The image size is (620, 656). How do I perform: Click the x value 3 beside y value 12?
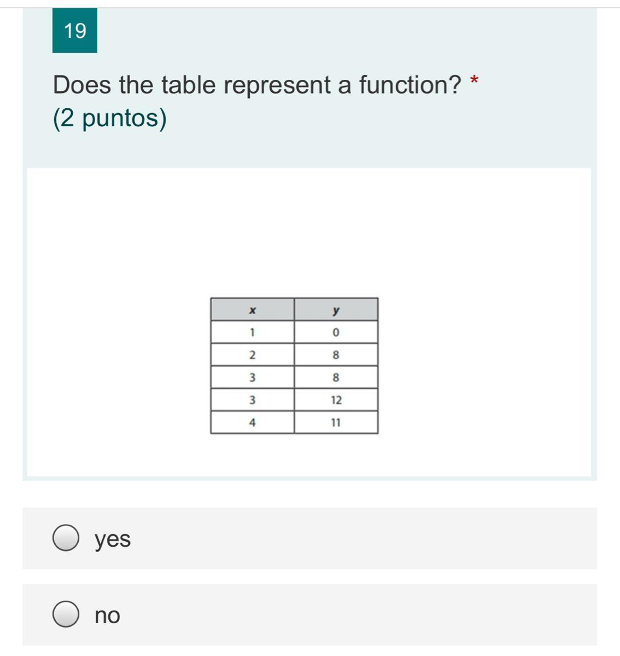coord(252,400)
